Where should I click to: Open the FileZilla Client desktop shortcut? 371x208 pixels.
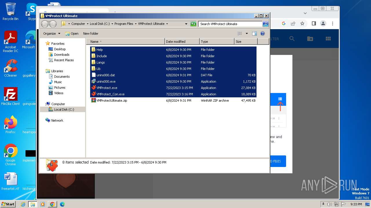pyautogui.click(x=10, y=96)
